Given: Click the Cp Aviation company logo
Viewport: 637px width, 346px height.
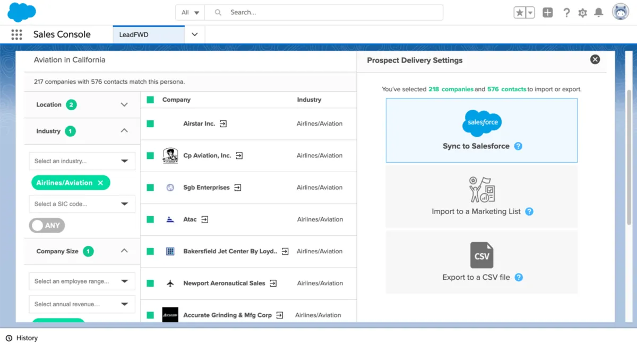Looking at the screenshot, I should tap(170, 156).
